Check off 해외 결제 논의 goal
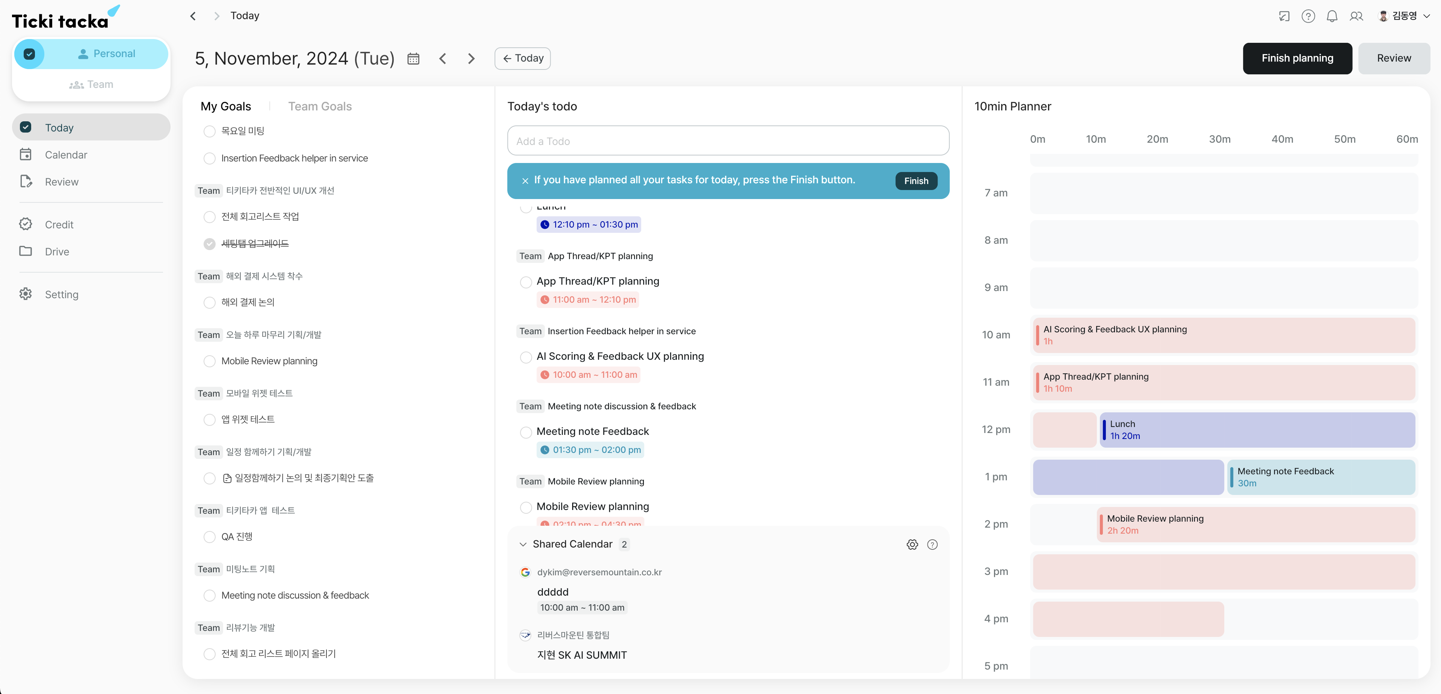1441x694 pixels. [209, 303]
